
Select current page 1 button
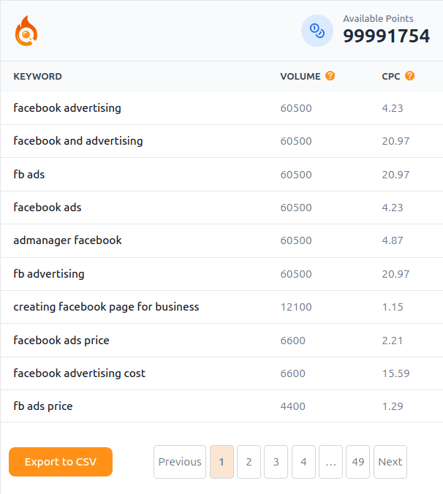pyautogui.click(x=221, y=462)
